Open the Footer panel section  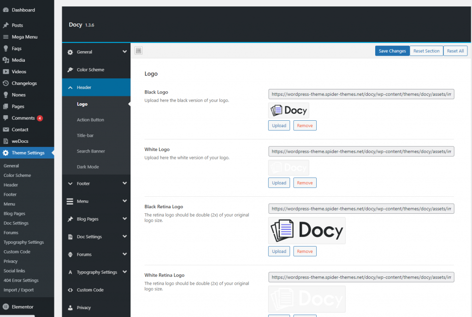point(96,183)
